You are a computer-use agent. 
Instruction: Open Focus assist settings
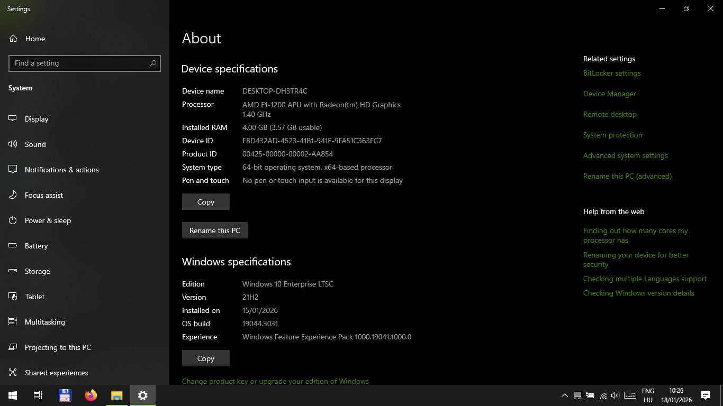point(85,195)
